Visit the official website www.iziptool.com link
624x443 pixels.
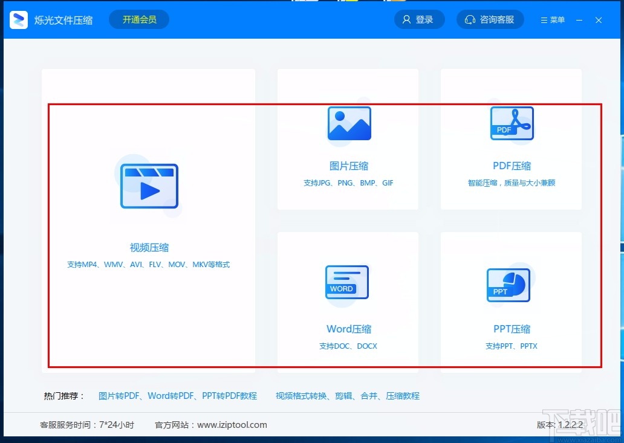(x=233, y=425)
